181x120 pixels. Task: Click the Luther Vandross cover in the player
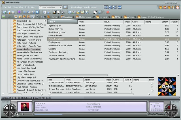pos(24,107)
